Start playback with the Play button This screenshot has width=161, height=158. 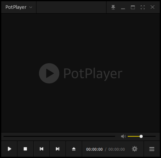[x=10, y=149]
